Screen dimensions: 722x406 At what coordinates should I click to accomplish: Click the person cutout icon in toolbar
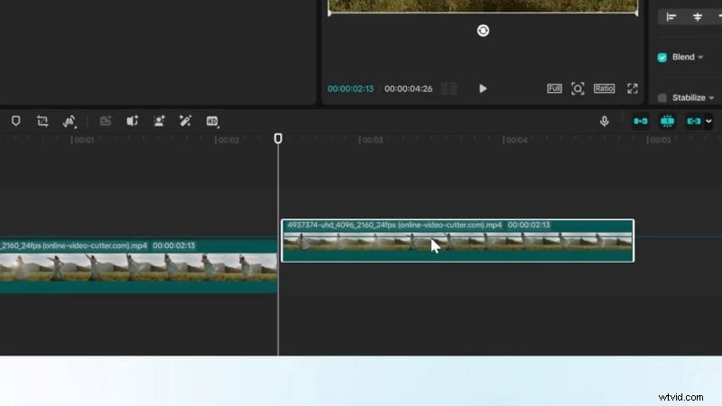click(x=160, y=121)
